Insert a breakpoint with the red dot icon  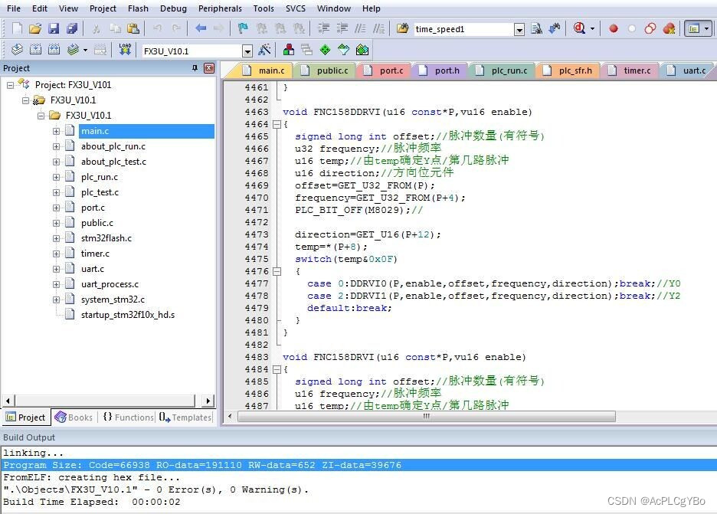[614, 29]
